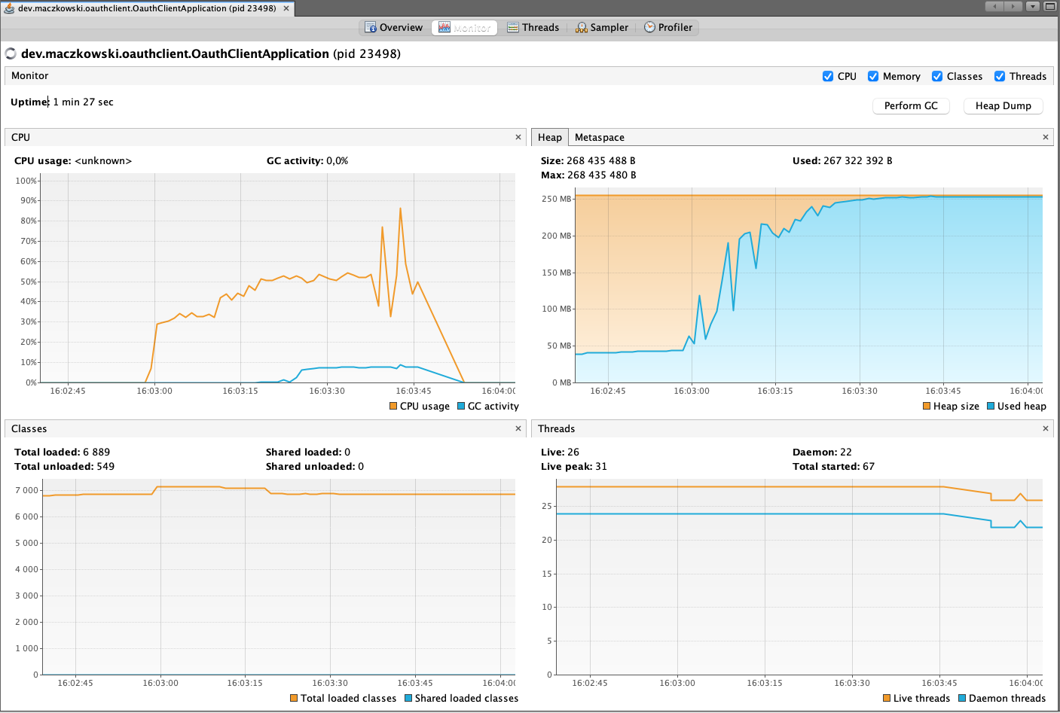The width and height of the screenshot is (1060, 713).
Task: Click the "Used: 267 322 392 B" text
Action: (842, 160)
